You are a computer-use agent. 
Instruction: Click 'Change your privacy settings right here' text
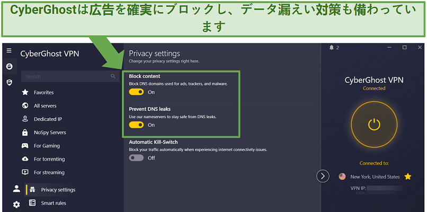164,61
